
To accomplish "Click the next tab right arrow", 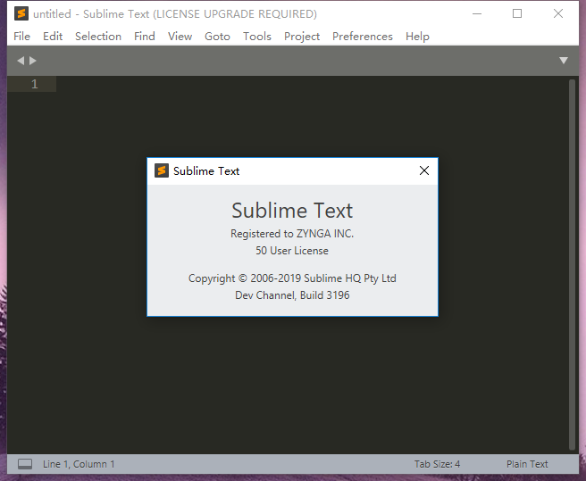I will click(x=33, y=61).
